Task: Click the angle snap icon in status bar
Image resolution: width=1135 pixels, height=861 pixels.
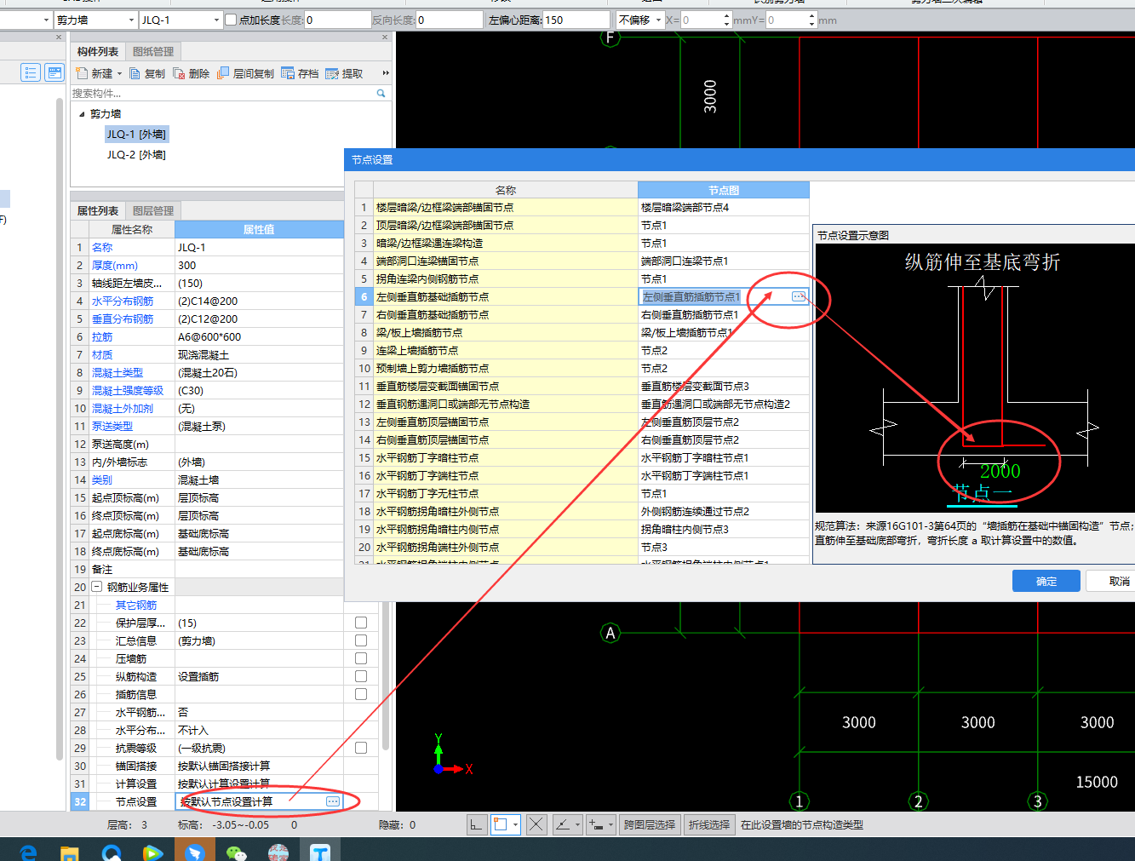Action: pyautogui.click(x=563, y=824)
